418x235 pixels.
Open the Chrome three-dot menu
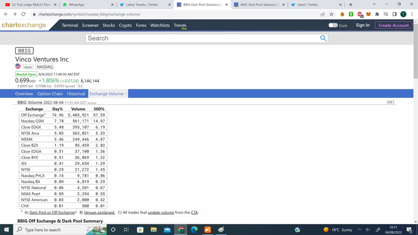(412, 14)
